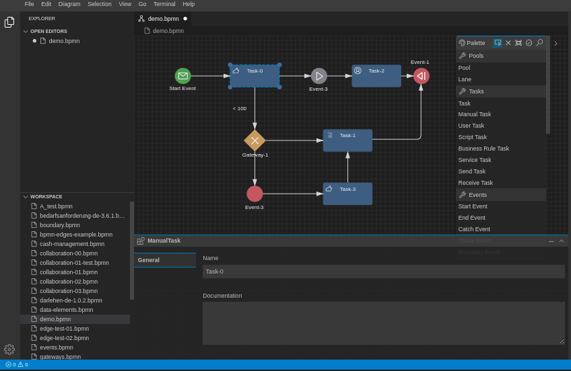
Task: Collapse the Pools palette group
Action: tap(501, 56)
